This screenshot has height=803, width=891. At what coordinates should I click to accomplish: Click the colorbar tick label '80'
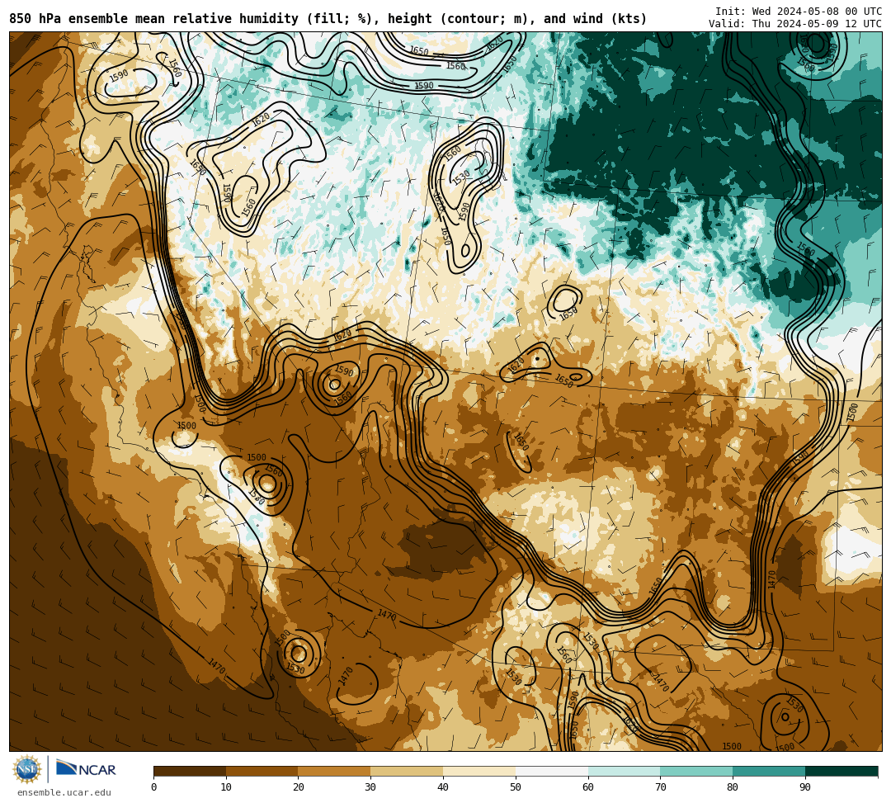click(x=733, y=787)
